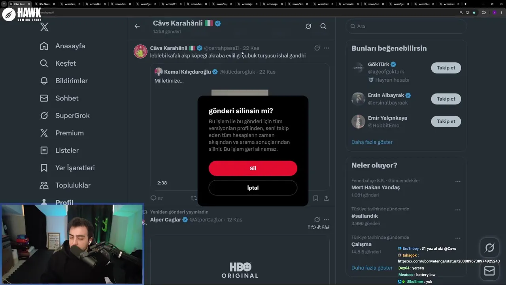Click Grok icon on Alper Caglar post
This screenshot has width=506, height=285.
coord(317,220)
